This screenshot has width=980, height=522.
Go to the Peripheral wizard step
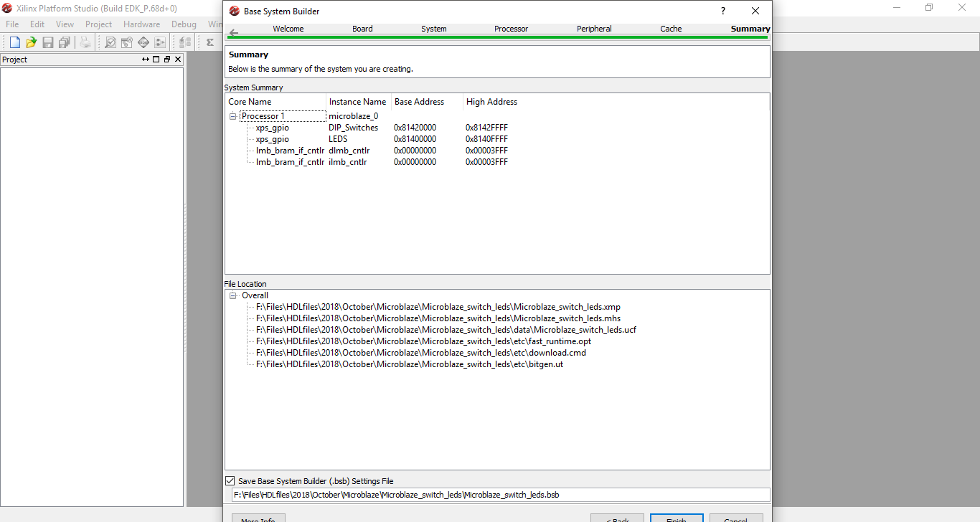(x=594, y=29)
